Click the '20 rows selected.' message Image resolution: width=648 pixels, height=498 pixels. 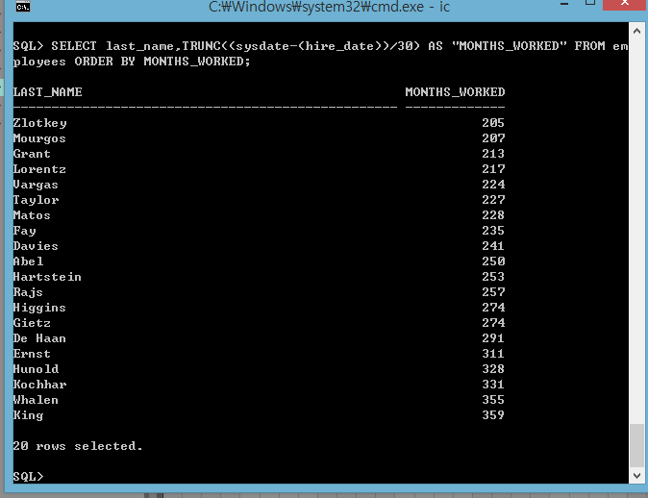click(x=78, y=446)
